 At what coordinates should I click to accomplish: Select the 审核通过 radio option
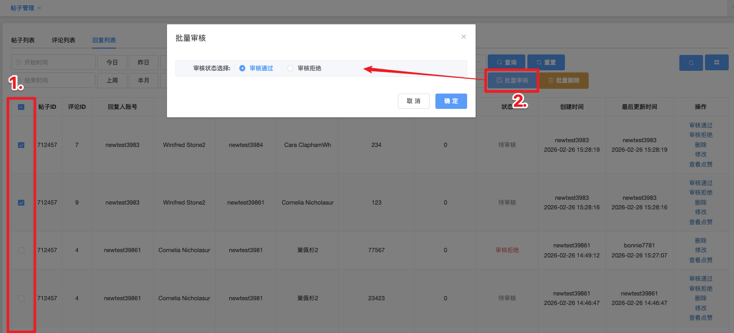[243, 68]
